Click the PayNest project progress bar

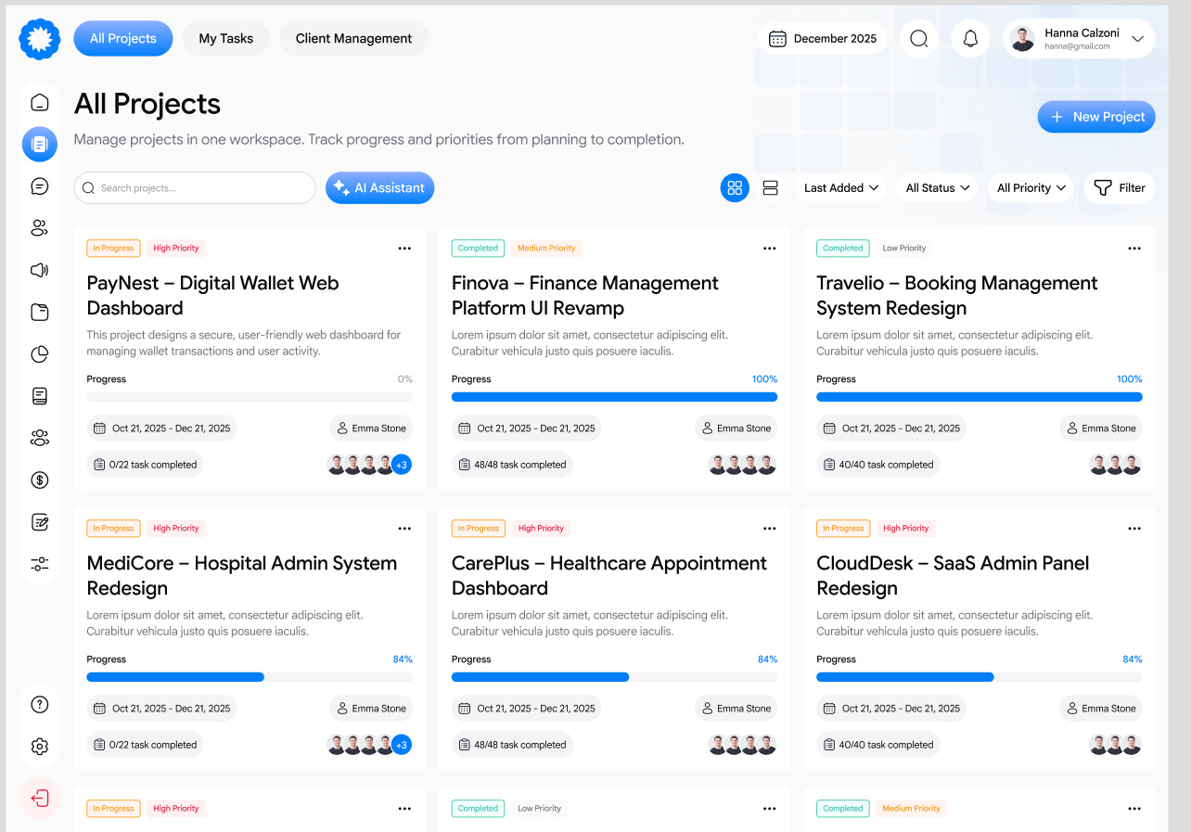coord(249,396)
